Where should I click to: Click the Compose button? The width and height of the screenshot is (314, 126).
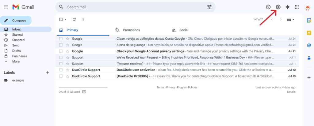(16, 21)
